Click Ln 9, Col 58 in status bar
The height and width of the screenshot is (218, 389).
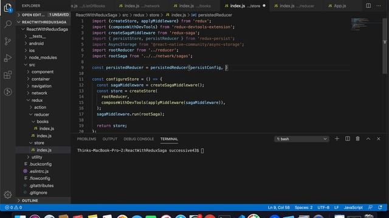(278, 208)
